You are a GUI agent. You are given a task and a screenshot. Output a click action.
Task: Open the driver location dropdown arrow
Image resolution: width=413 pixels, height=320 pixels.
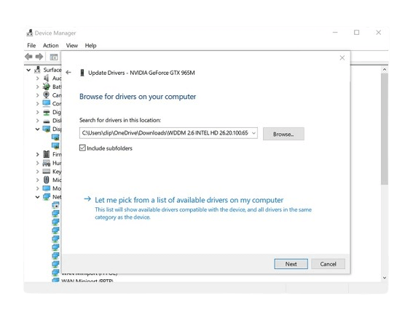point(253,133)
